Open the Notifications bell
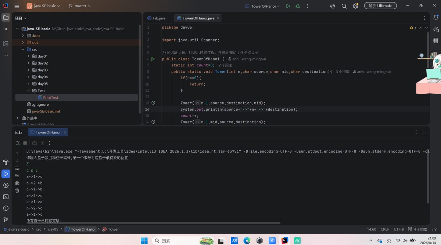Viewport: 441px width, 245px height. 436,18
